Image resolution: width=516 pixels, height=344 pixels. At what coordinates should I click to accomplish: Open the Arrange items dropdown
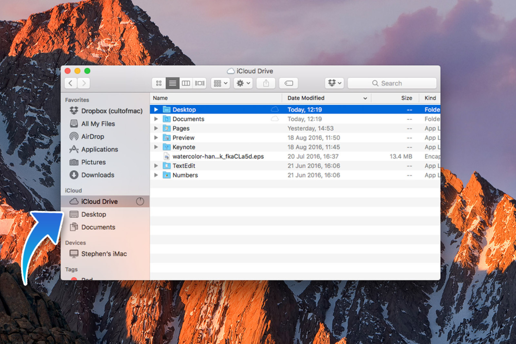220,83
